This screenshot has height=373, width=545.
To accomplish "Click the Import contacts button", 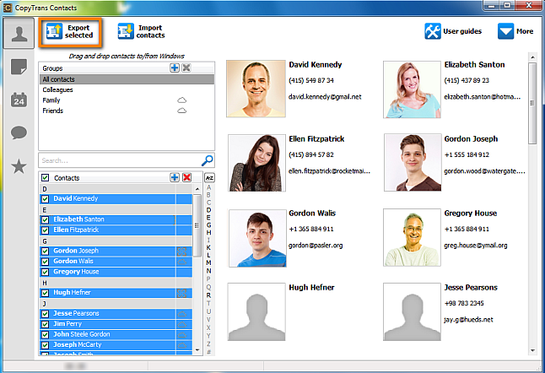I will click(141, 31).
